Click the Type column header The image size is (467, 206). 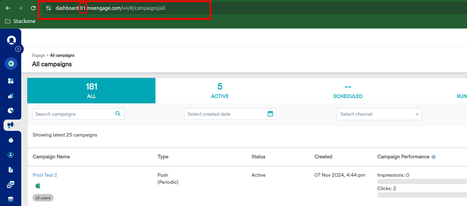[163, 157]
